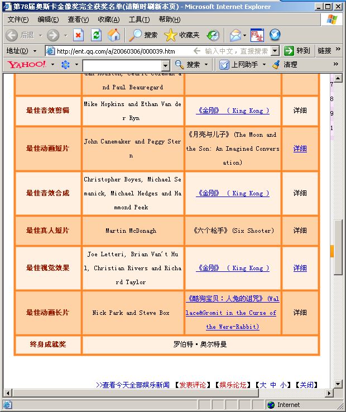Viewport: 346px width, 412px height.
Task: Open History clock icon
Action: pos(213,35)
